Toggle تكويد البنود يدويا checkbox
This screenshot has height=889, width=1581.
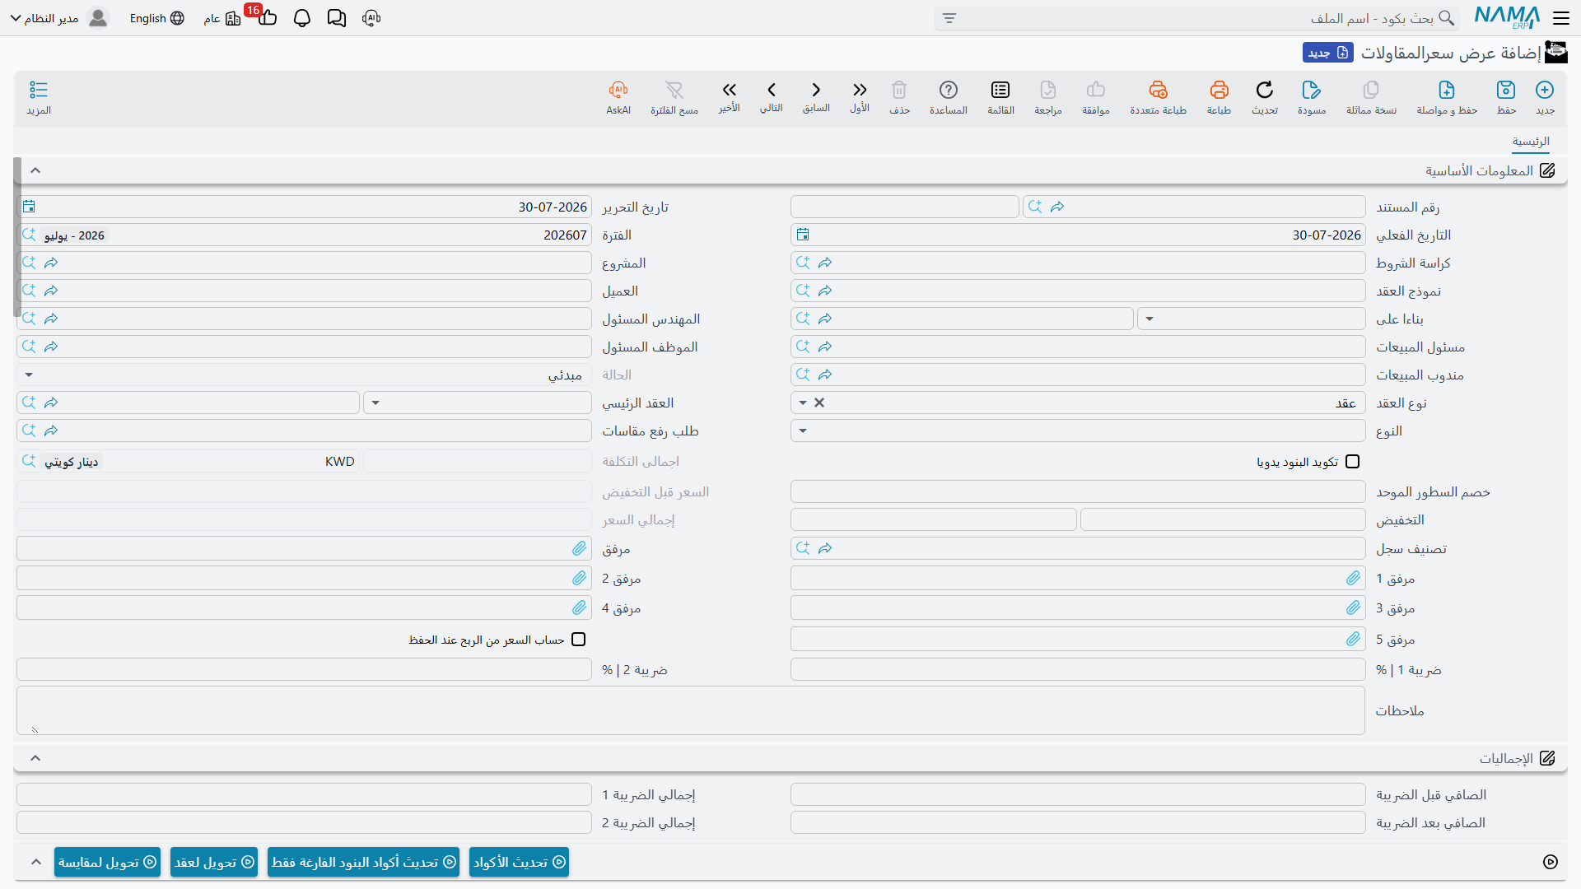[x=1352, y=462]
